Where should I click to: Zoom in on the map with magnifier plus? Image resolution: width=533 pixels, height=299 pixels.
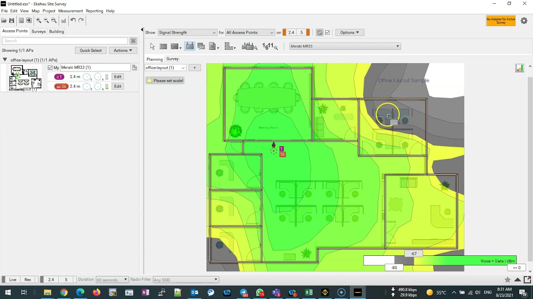tap(39, 20)
